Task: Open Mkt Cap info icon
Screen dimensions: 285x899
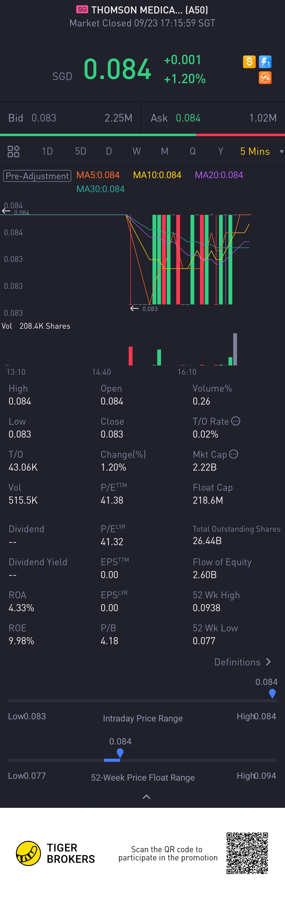Action: (x=234, y=454)
